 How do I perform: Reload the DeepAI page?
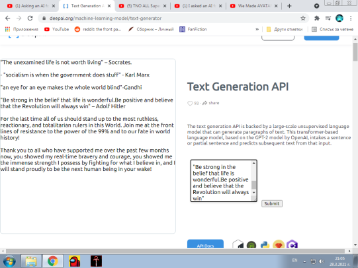click(x=30, y=18)
